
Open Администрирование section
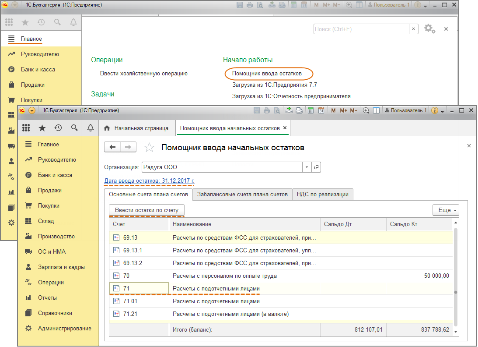(58, 328)
